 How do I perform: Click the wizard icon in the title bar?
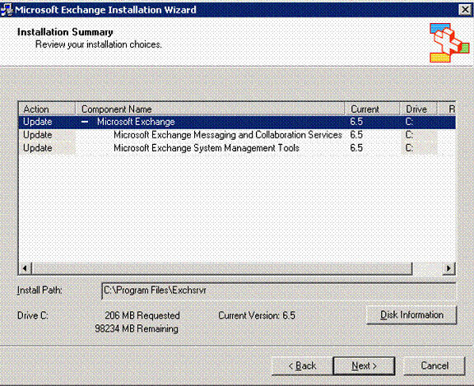7,10
